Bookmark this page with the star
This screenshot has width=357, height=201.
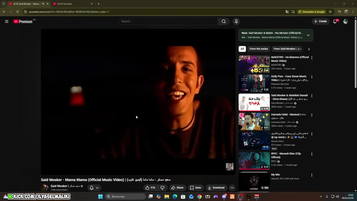point(330,12)
